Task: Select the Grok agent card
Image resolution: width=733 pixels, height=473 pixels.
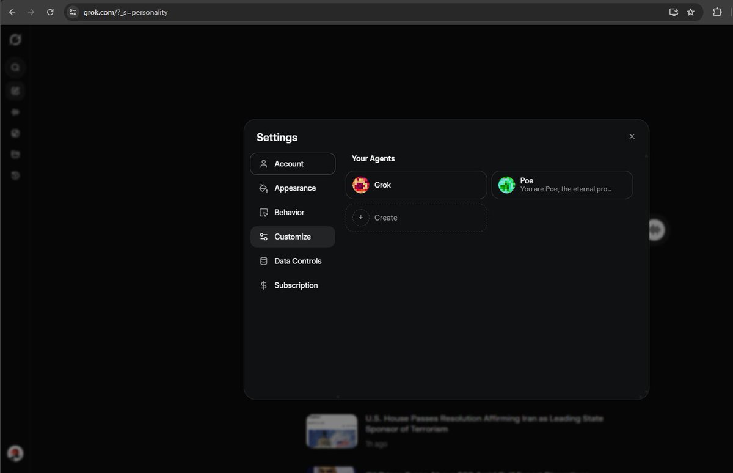Action: coord(416,185)
